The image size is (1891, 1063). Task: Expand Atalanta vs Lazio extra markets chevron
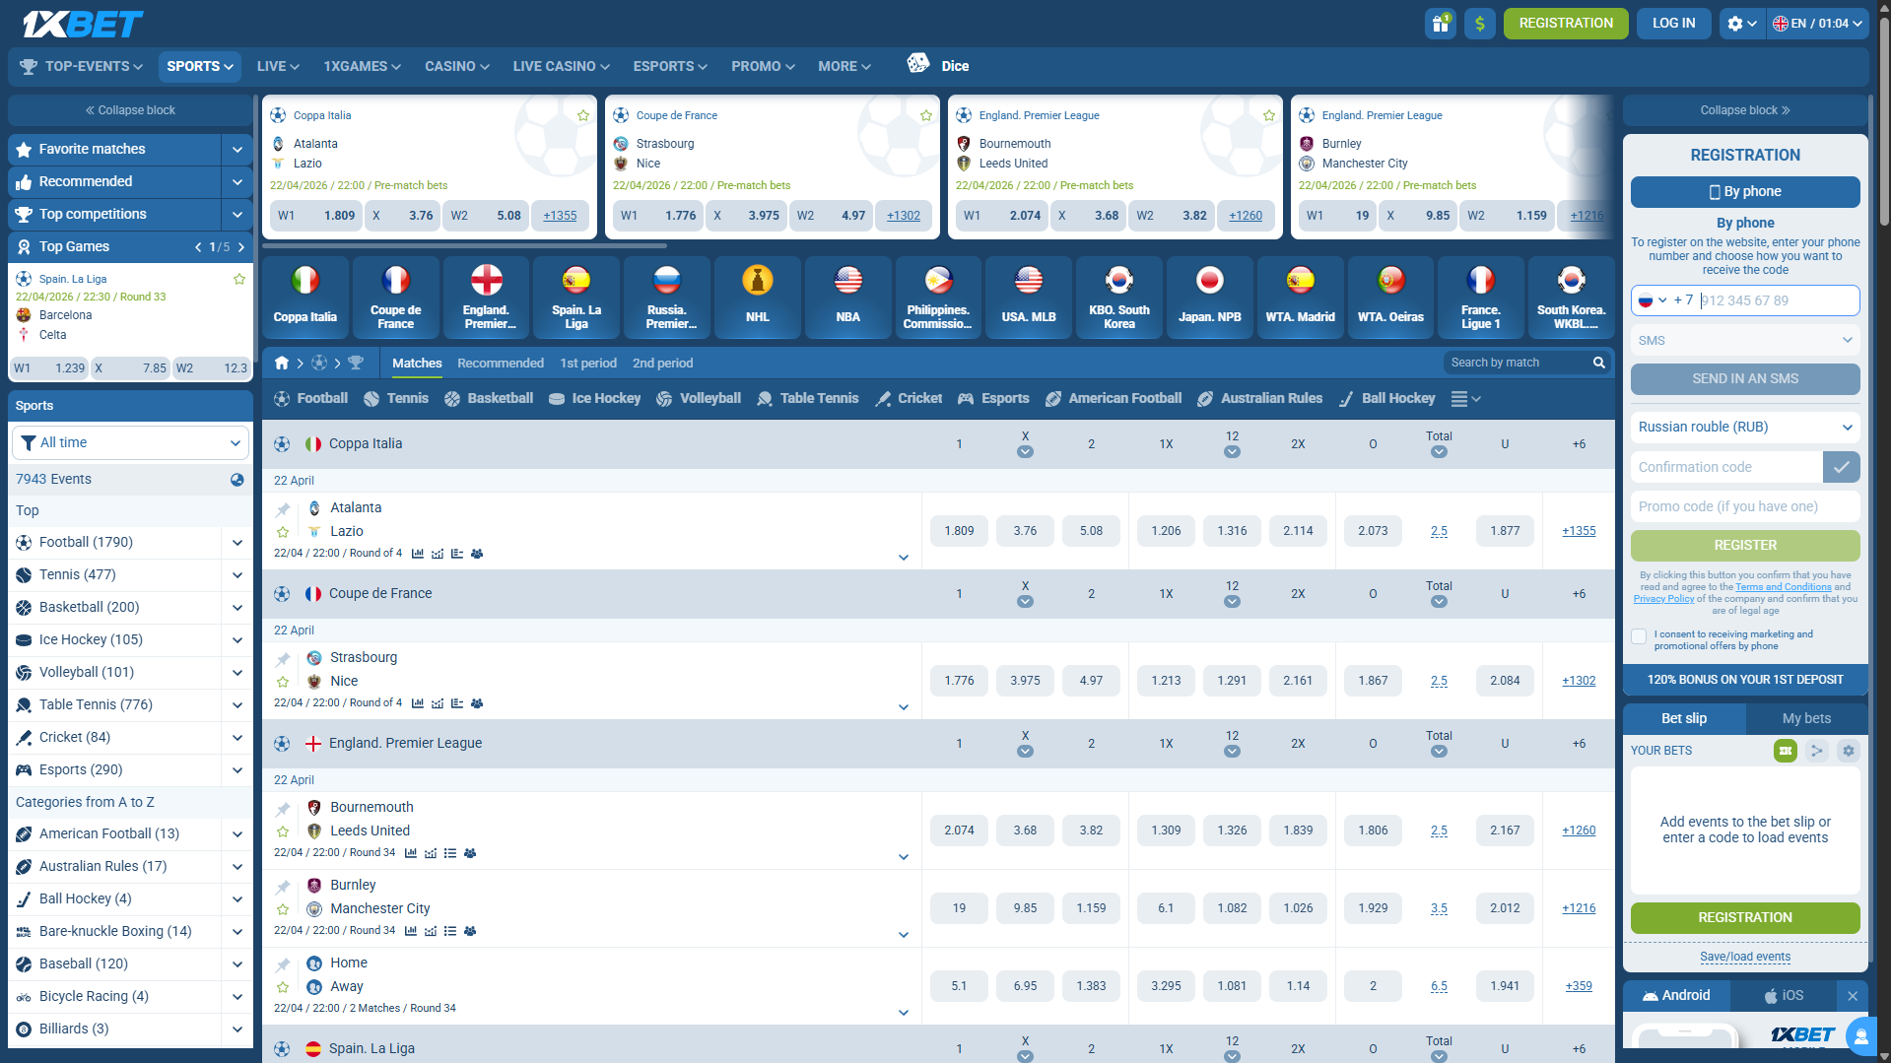coord(904,558)
